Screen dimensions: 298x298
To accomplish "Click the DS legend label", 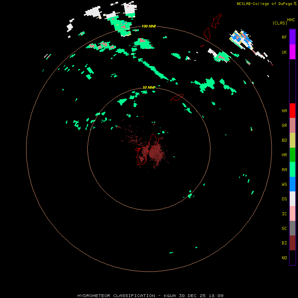I will [x=284, y=199].
